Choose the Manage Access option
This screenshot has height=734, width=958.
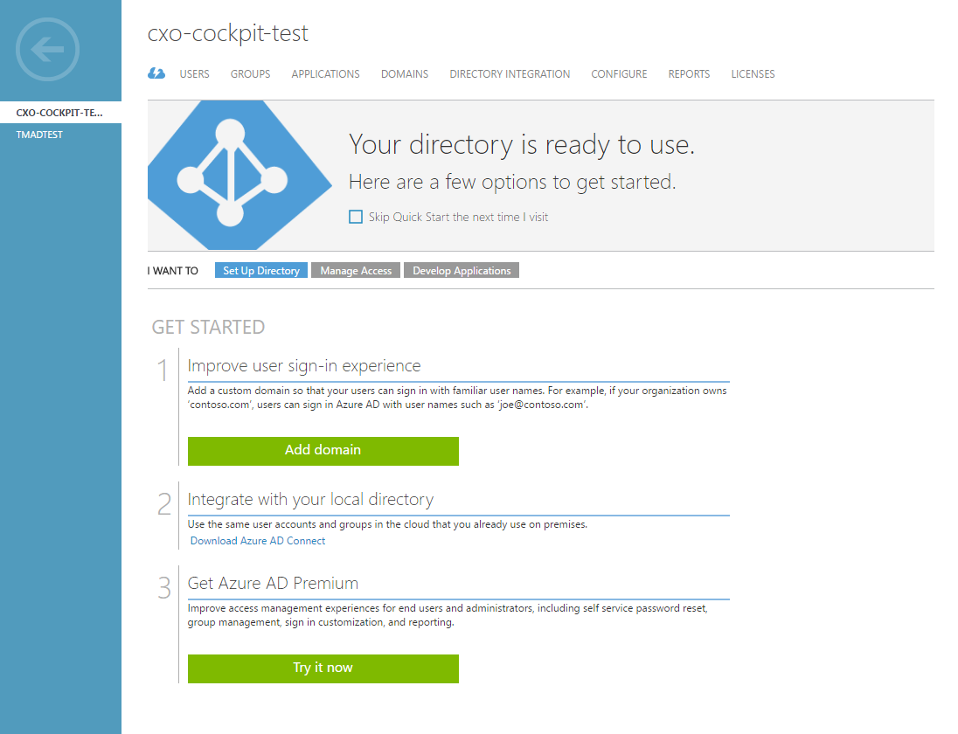(356, 271)
